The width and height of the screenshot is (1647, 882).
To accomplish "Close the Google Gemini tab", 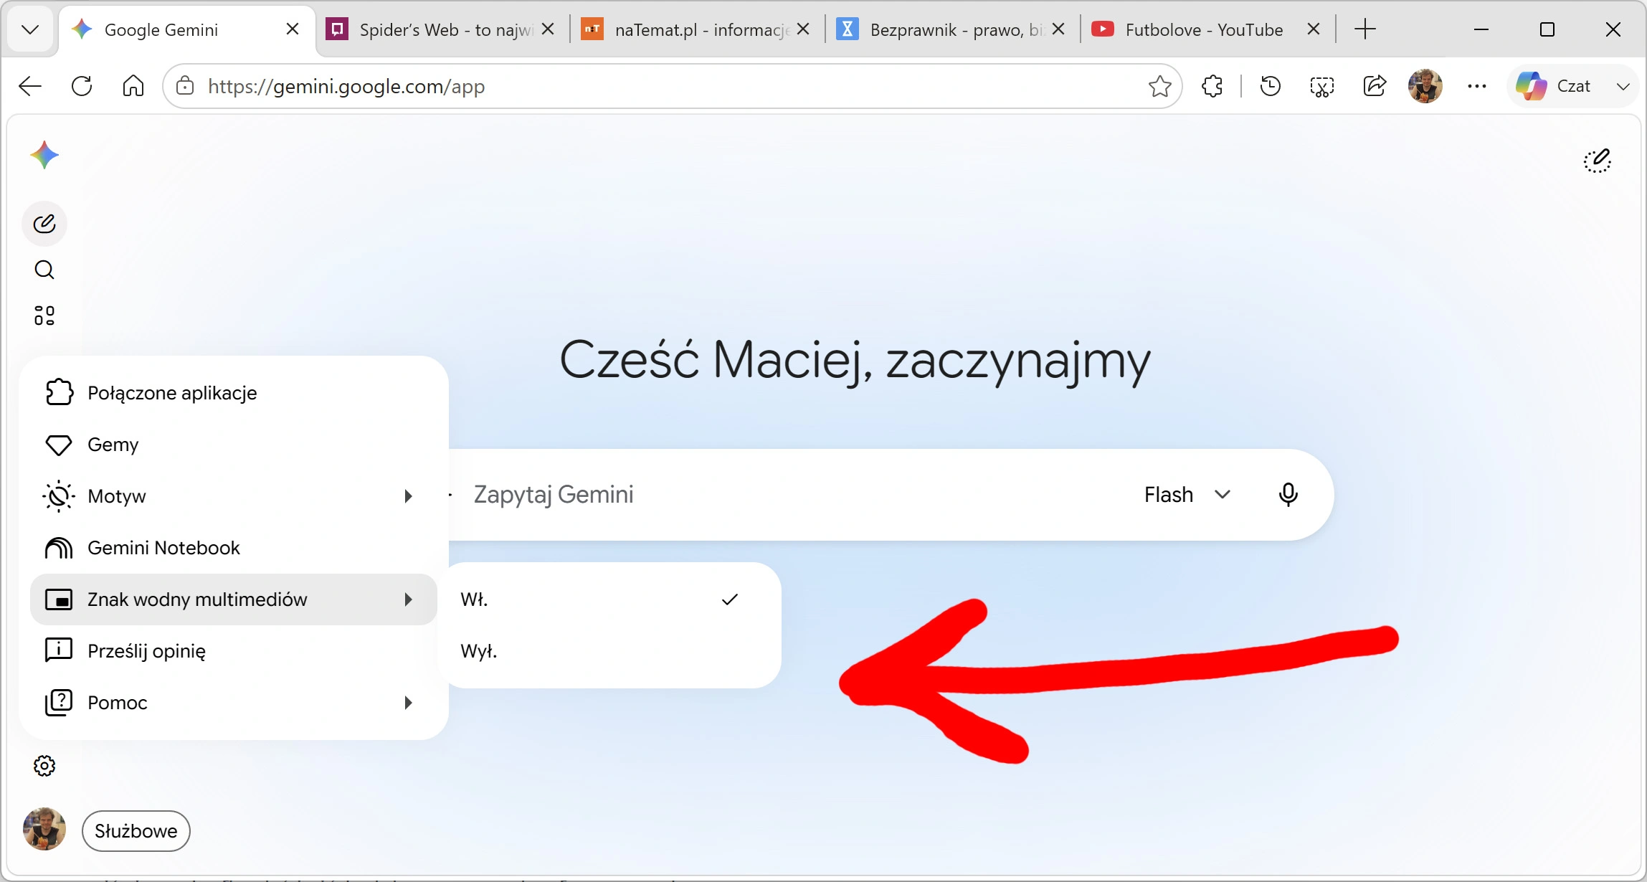I will click(293, 29).
